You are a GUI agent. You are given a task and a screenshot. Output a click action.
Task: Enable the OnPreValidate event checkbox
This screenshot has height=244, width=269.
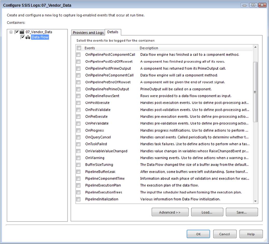(x=79, y=123)
